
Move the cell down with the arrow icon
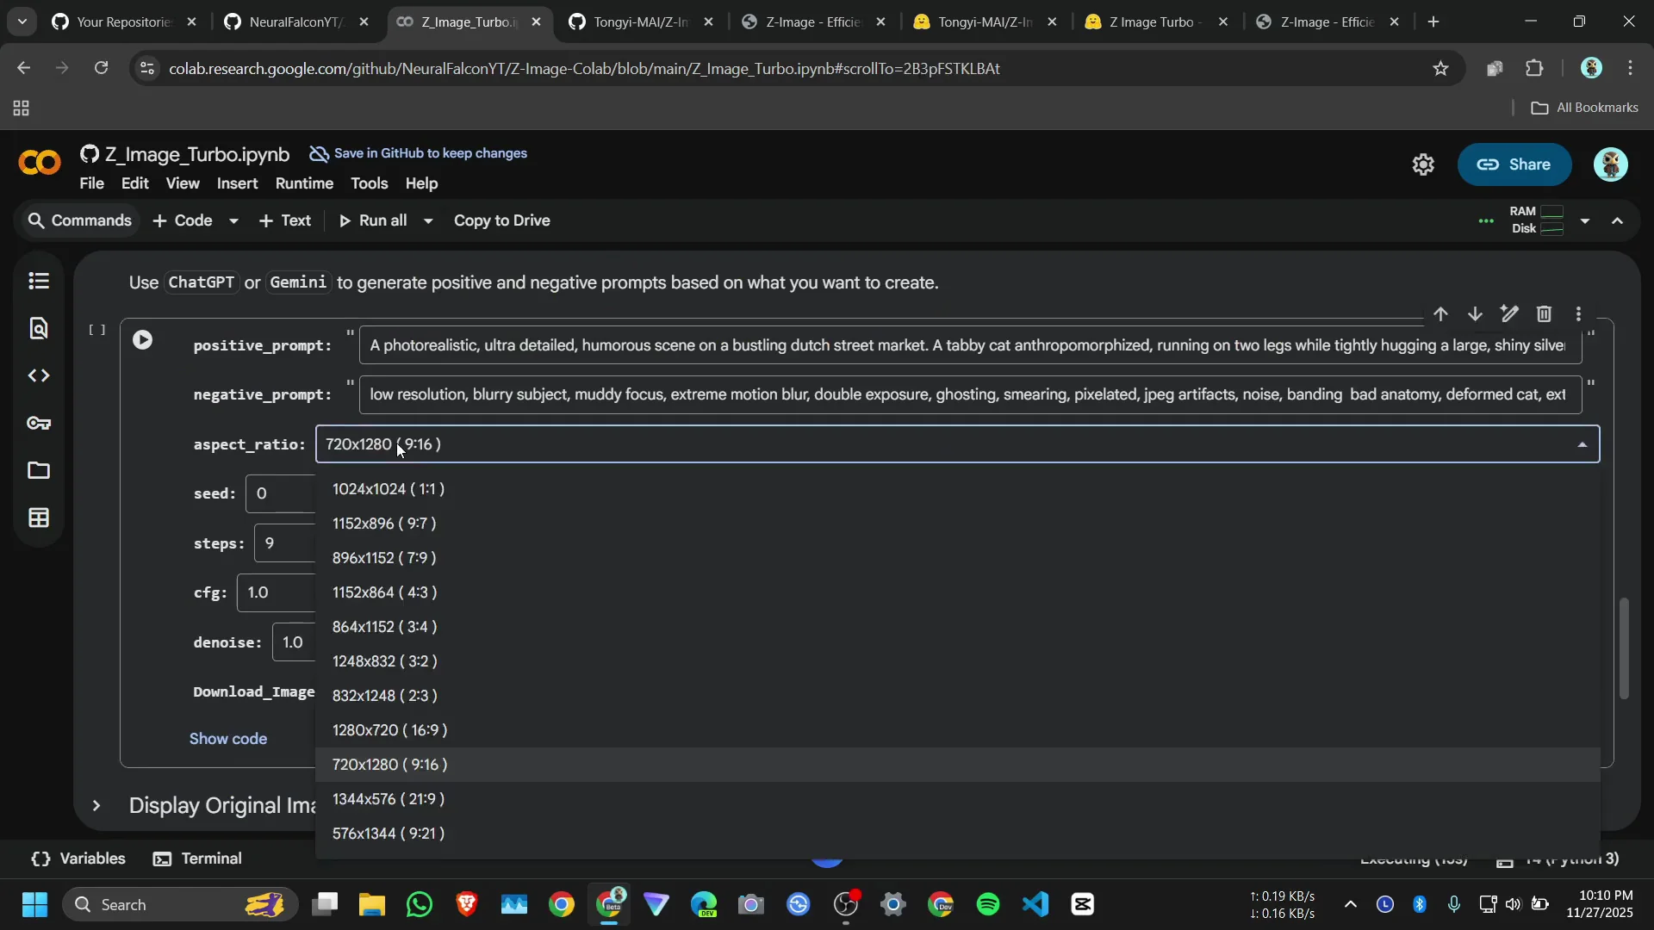[1475, 314]
